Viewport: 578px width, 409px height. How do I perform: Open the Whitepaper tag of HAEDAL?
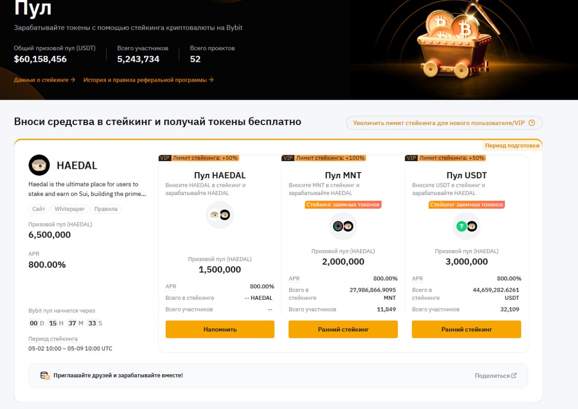click(x=70, y=209)
